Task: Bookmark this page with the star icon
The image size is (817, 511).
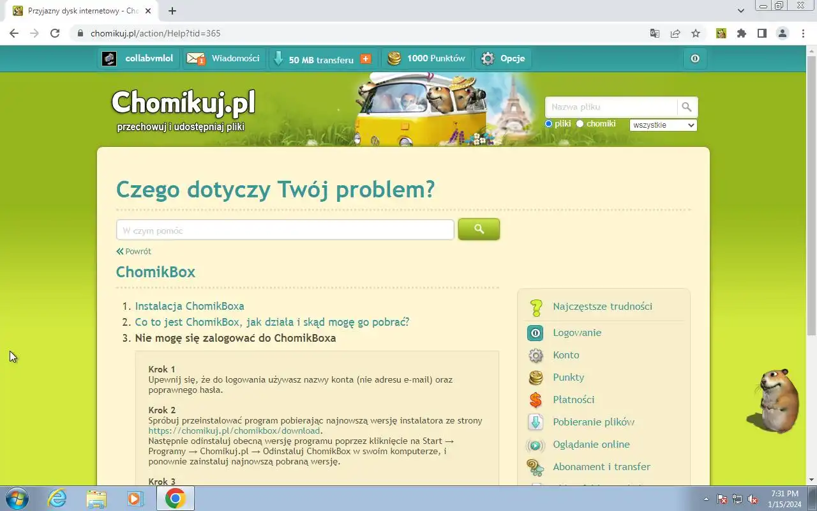Action: 696,33
